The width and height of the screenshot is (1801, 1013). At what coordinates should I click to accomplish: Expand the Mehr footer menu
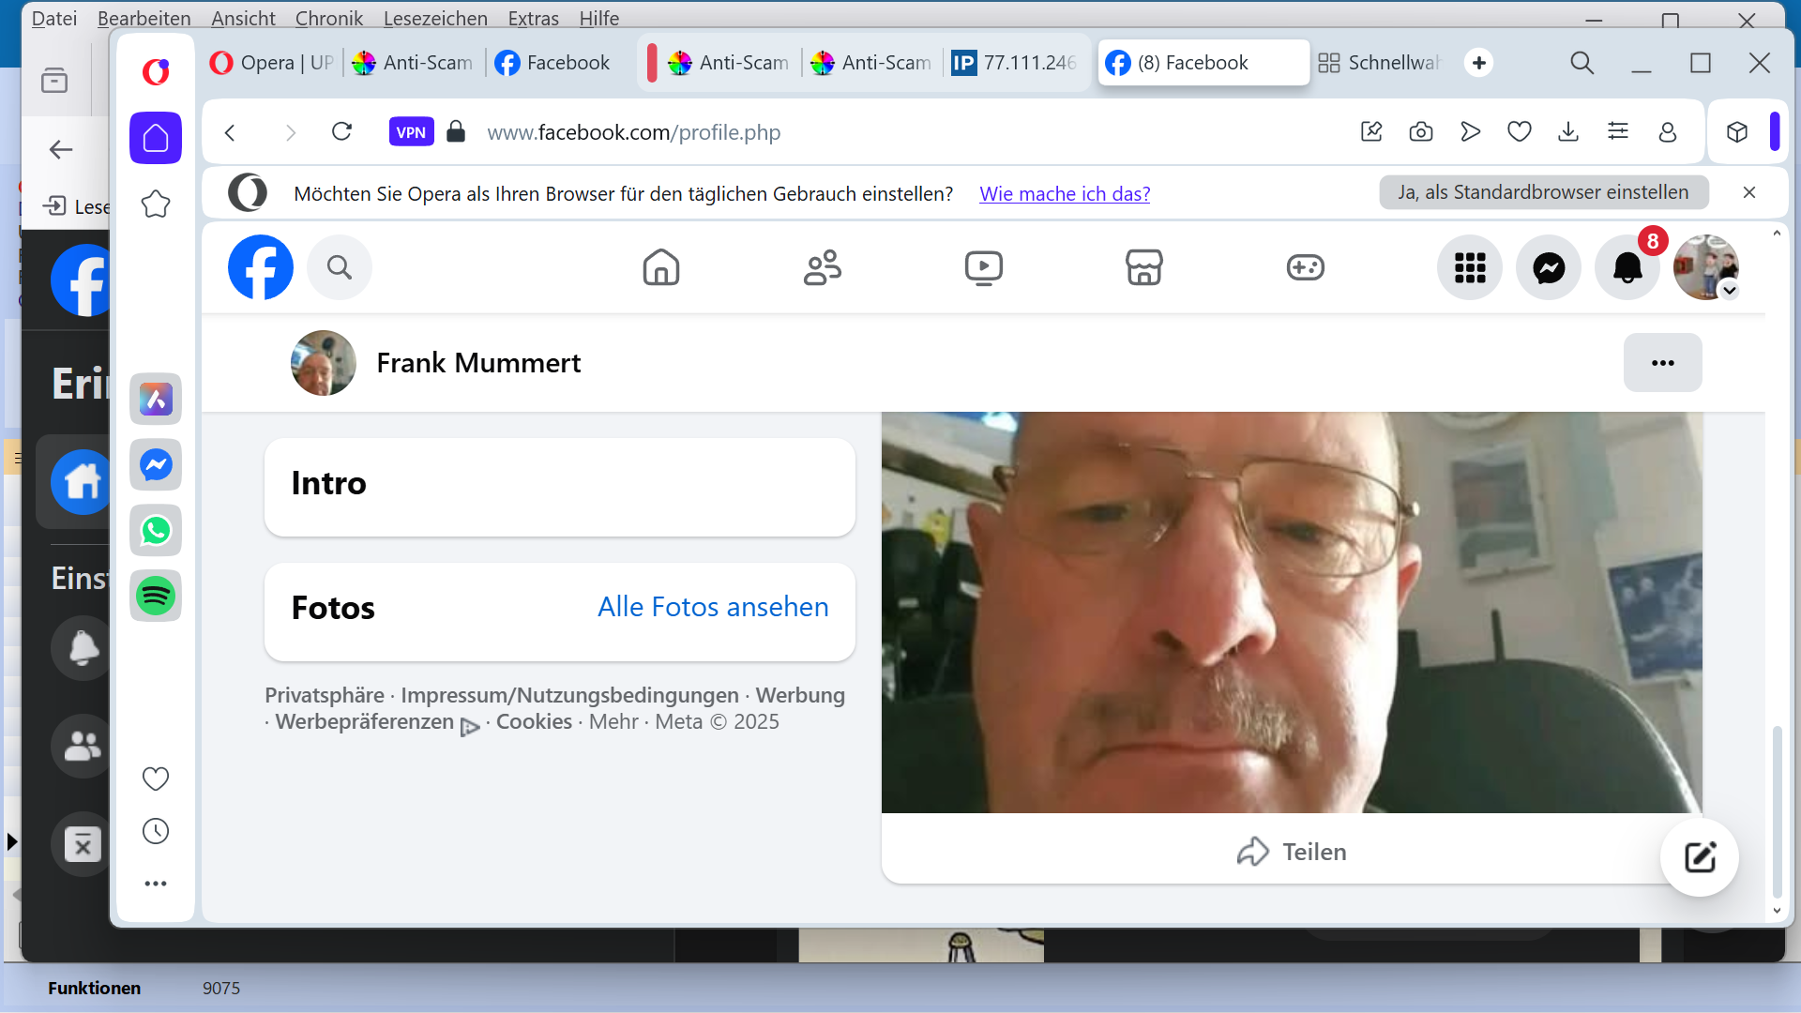tap(613, 721)
